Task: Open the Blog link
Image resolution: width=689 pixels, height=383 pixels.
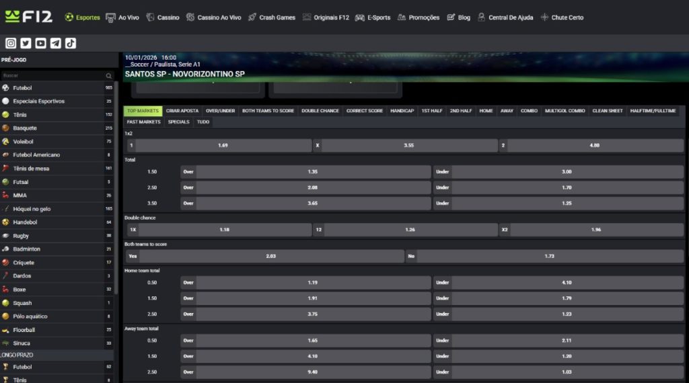Action: tap(459, 17)
